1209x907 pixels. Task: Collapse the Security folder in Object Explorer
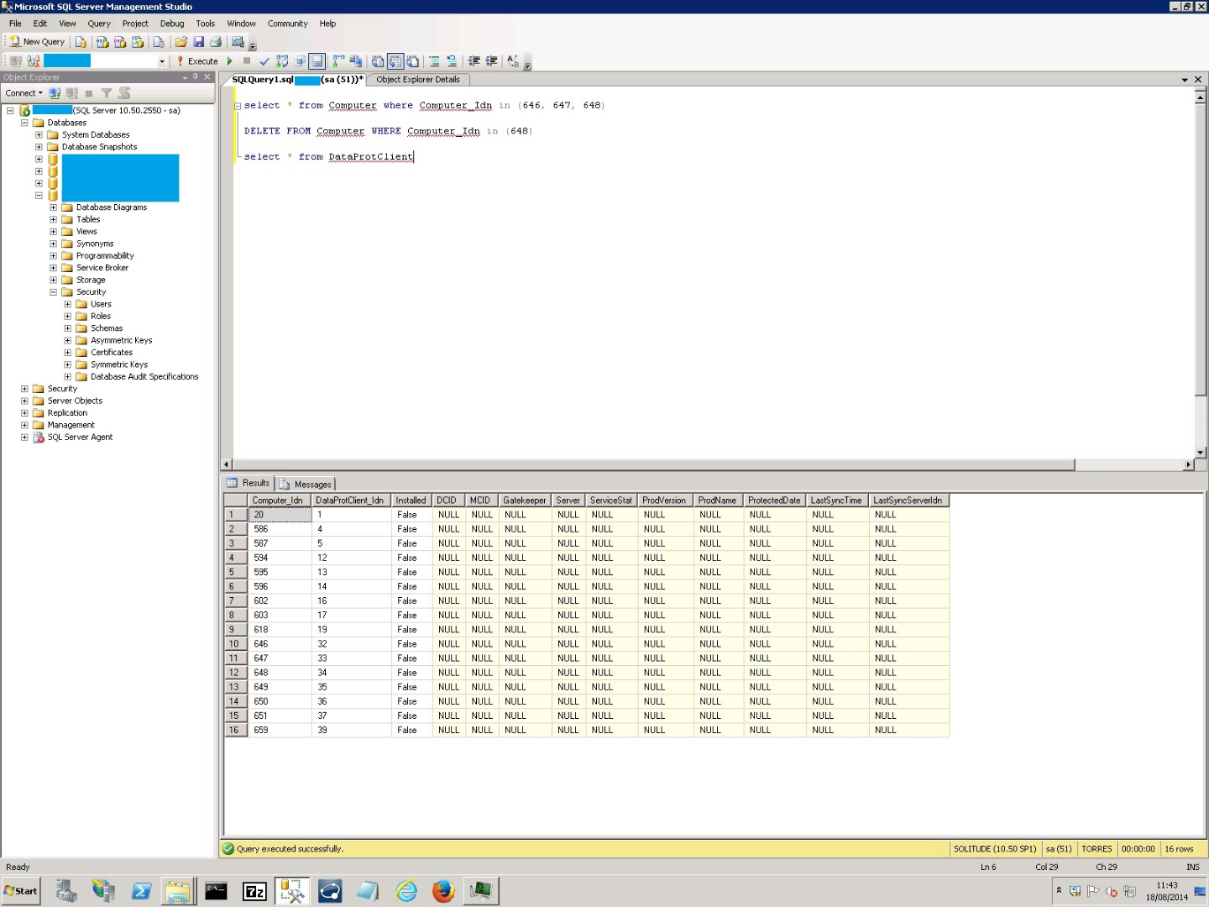[54, 291]
